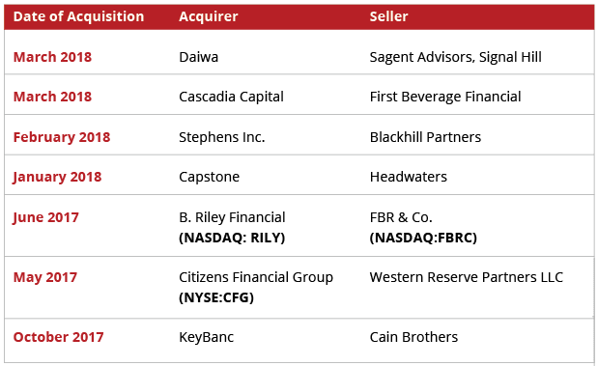The image size is (598, 366).
Task: Click Blackhill Partners in the Seller column
Action: 425,137
